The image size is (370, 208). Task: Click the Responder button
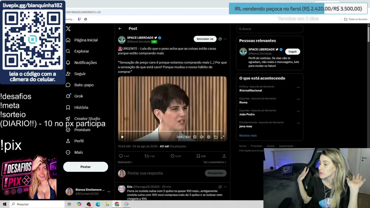(216, 173)
